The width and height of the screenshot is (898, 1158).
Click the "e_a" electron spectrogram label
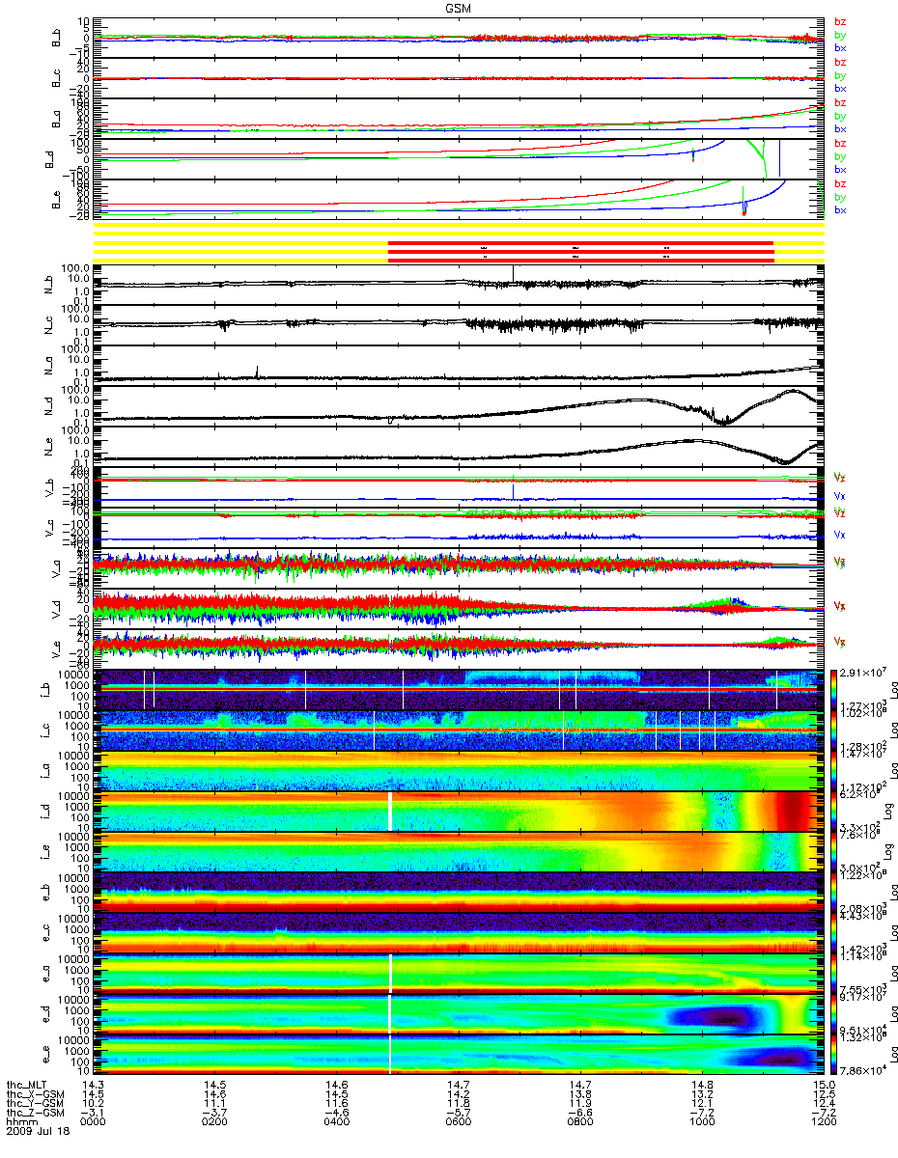coord(48,974)
